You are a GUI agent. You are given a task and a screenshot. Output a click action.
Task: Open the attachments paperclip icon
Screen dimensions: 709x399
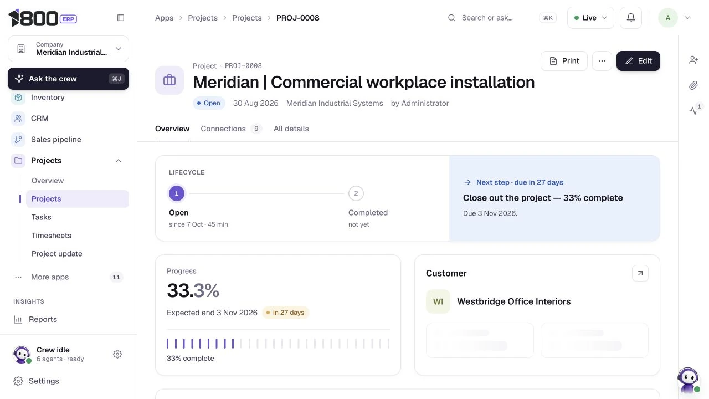click(x=693, y=85)
